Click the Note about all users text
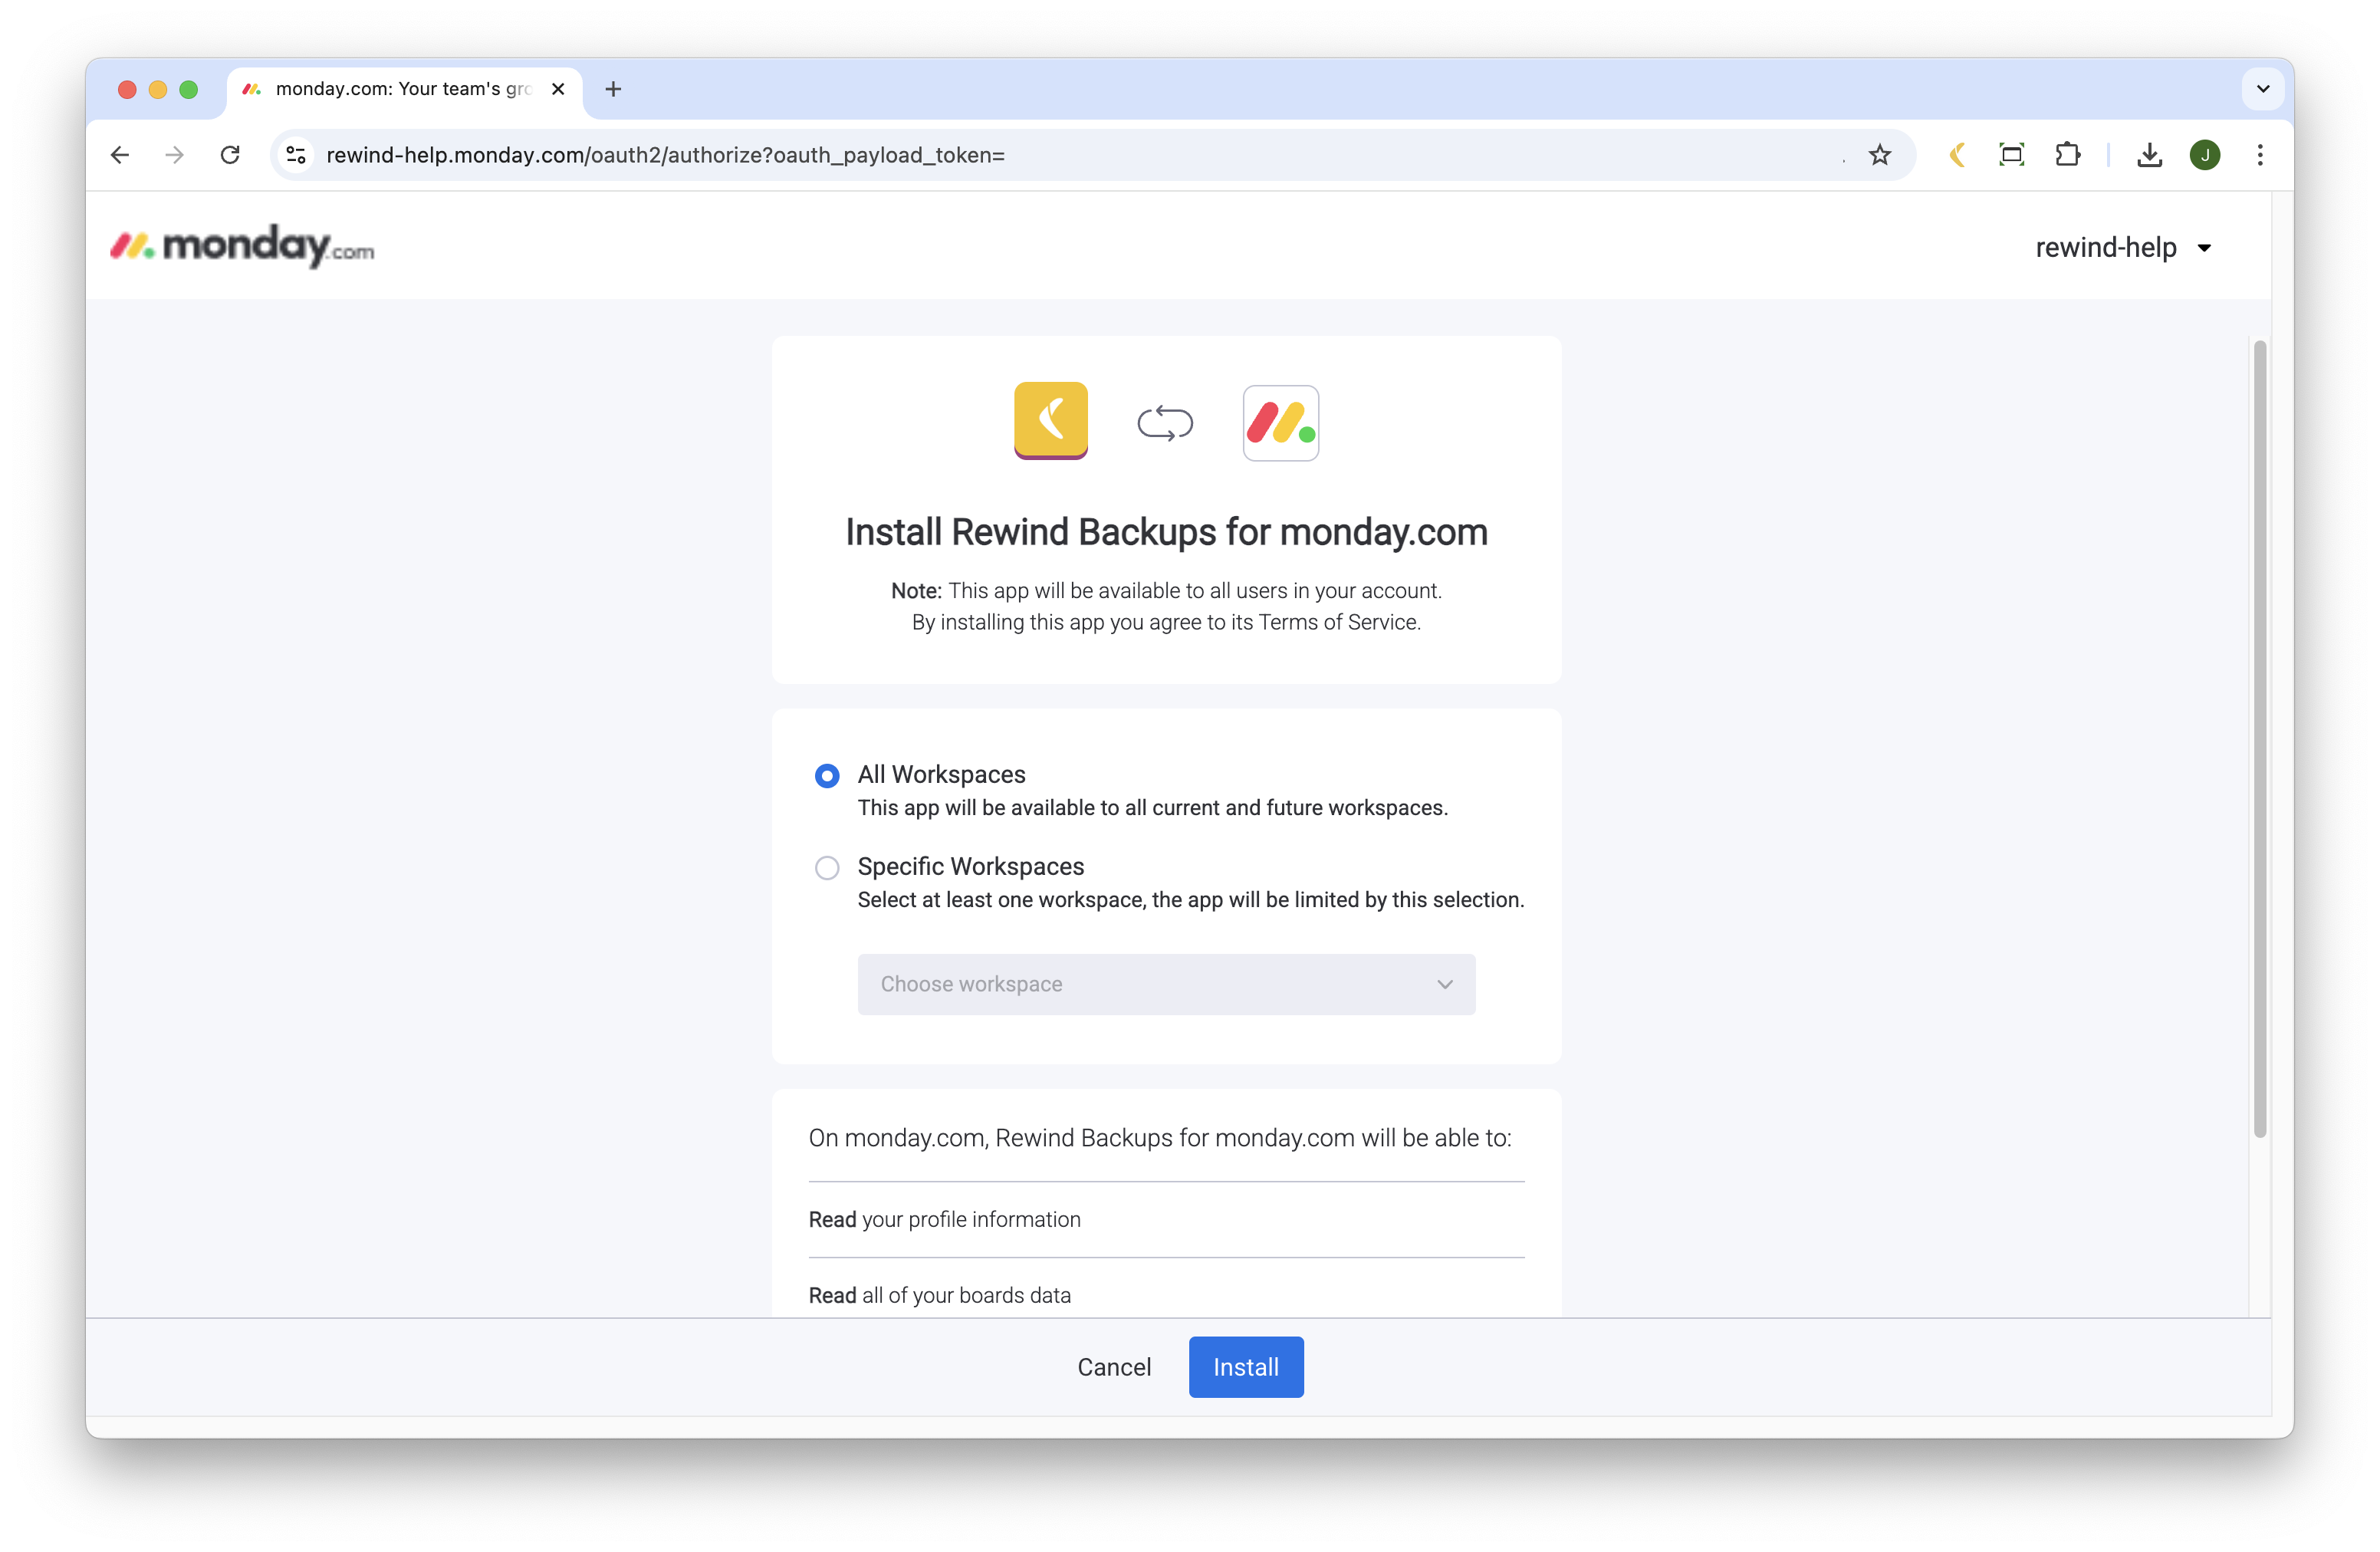The height and width of the screenshot is (1552, 2380). click(x=1166, y=590)
